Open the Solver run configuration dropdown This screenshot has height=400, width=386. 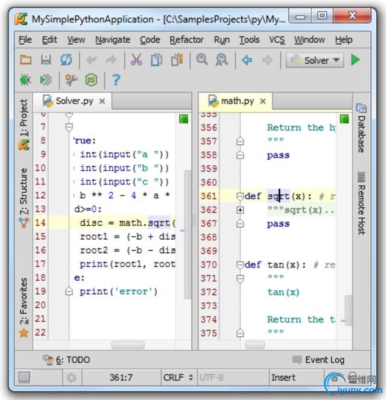pyautogui.click(x=314, y=60)
